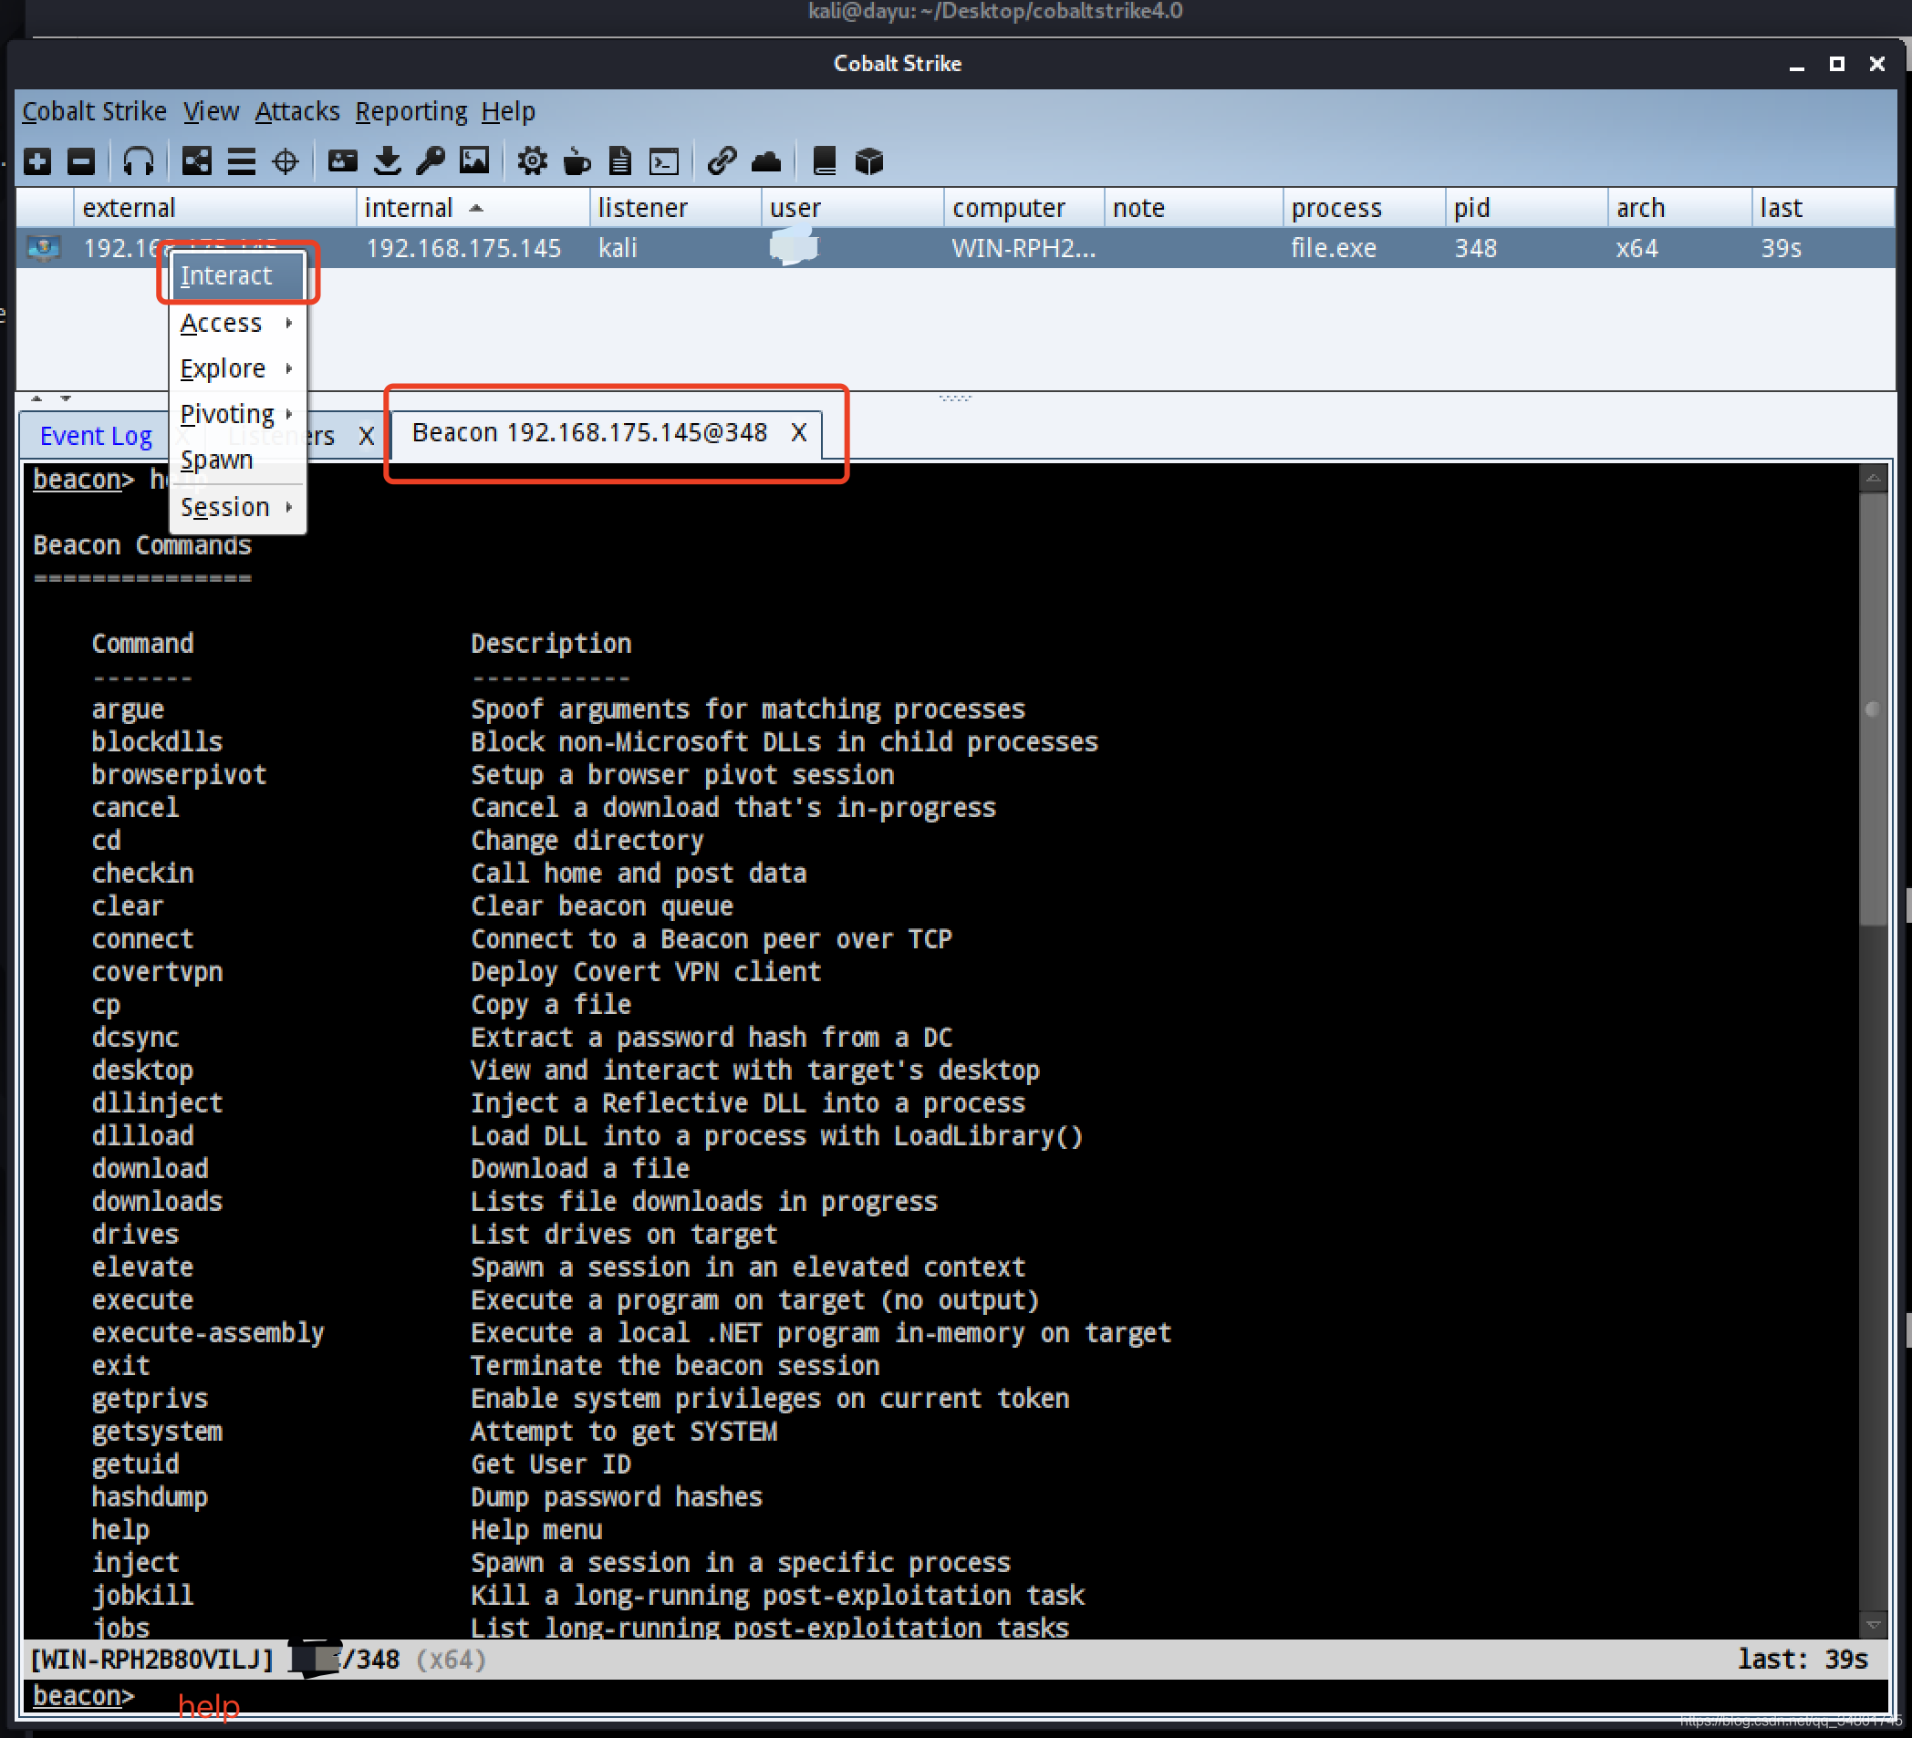Click the computer column header
This screenshot has height=1738, width=1912.
click(1024, 208)
